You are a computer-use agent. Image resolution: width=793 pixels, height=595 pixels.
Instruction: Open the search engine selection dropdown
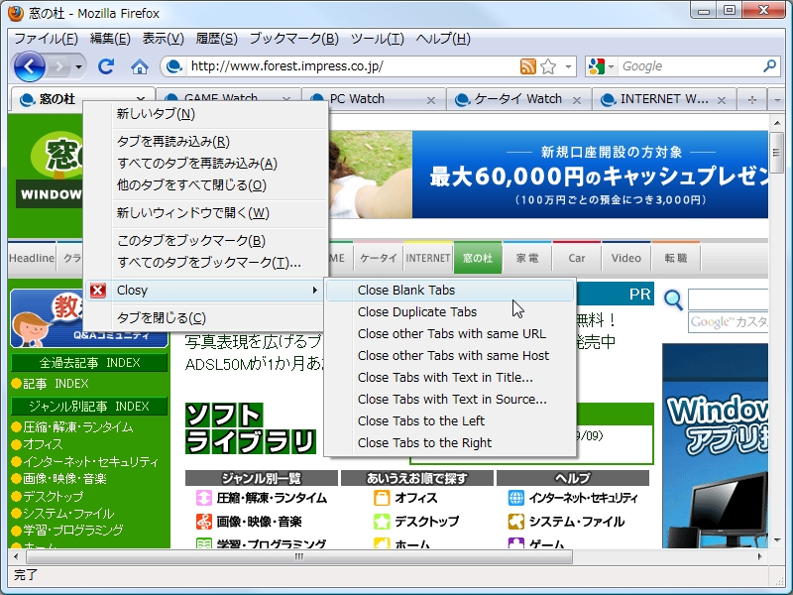pos(611,65)
